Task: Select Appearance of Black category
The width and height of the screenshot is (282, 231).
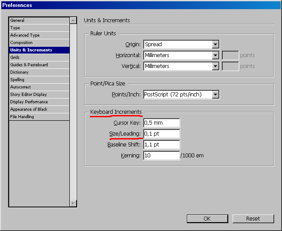Action: pyautogui.click(x=39, y=109)
